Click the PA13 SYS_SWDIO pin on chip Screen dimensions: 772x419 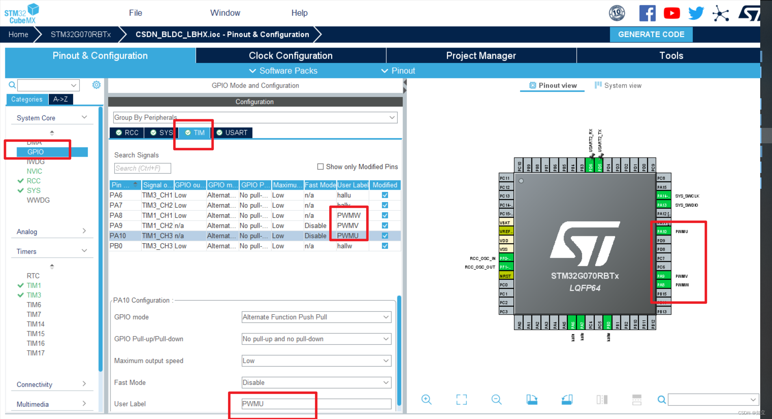click(663, 205)
